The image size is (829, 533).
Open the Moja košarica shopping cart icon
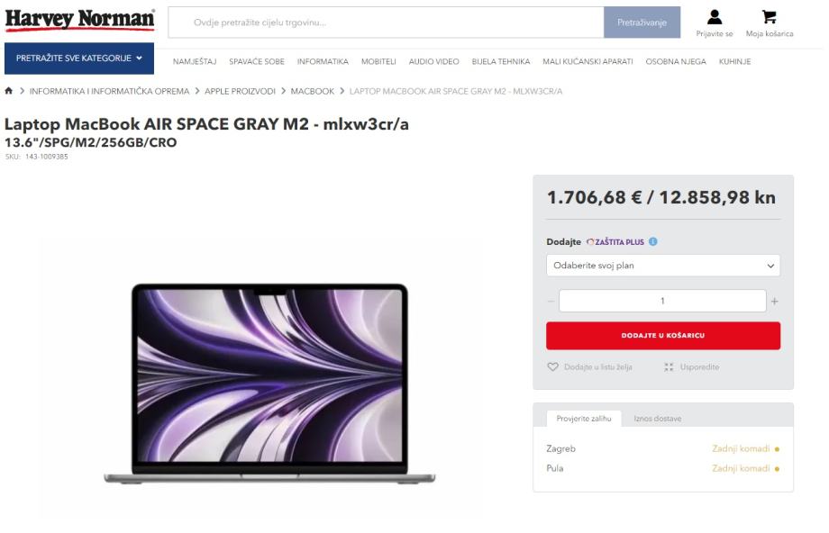tap(770, 17)
